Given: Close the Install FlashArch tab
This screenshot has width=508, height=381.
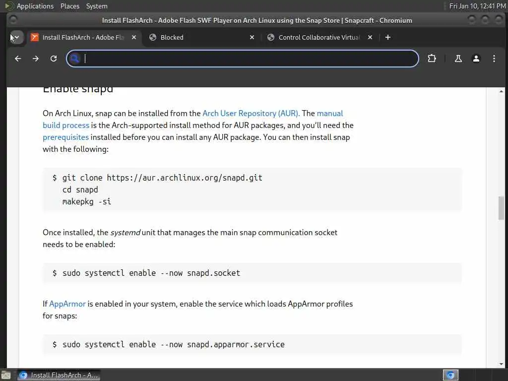Looking at the screenshot, I should coord(134,37).
